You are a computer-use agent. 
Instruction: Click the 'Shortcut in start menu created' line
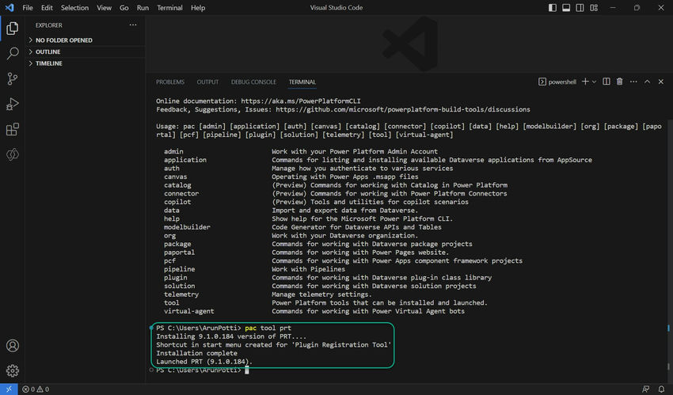pyautogui.click(x=274, y=345)
